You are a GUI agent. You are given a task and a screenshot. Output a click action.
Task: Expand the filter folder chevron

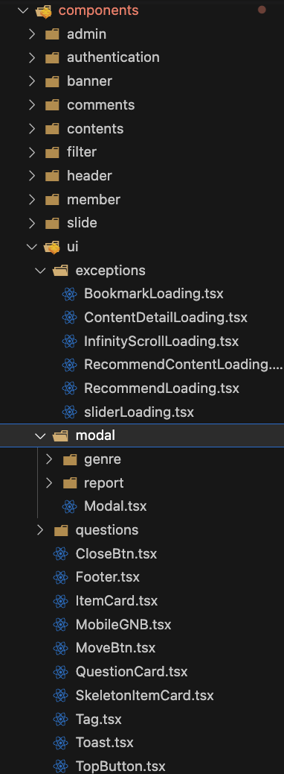pyautogui.click(x=32, y=152)
